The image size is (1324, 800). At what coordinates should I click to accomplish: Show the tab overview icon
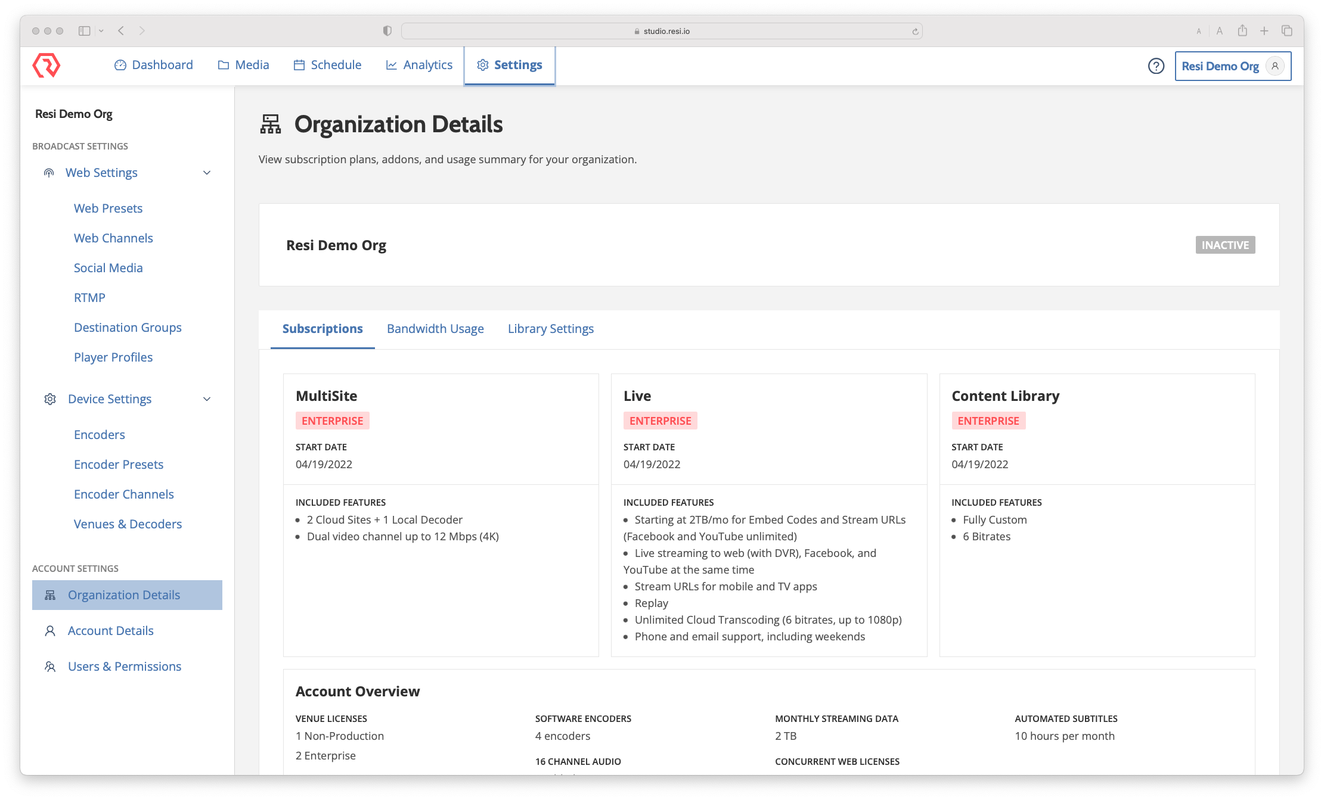(1287, 31)
